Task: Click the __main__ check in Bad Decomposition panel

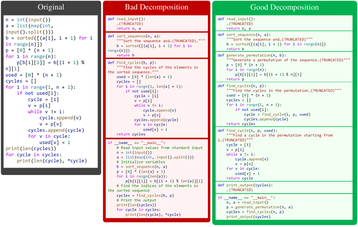Action: [x=137, y=143]
